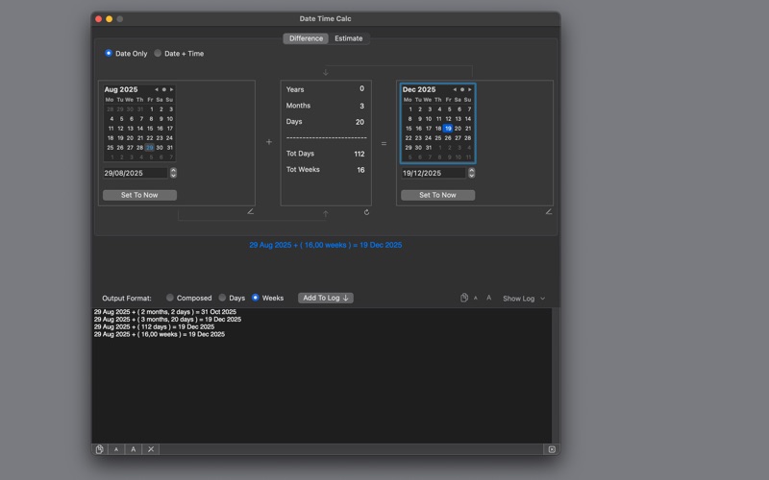The width and height of the screenshot is (769, 480).
Task: Click the log area's vertical scrollbar
Action: coord(556,375)
